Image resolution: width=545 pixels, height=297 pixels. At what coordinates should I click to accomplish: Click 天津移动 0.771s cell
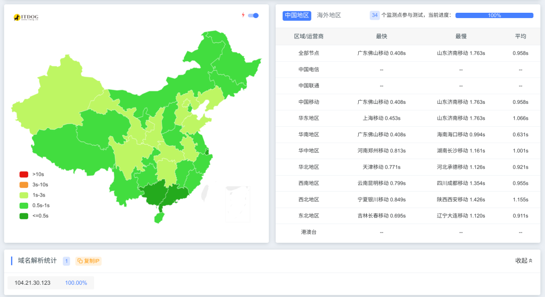point(382,167)
